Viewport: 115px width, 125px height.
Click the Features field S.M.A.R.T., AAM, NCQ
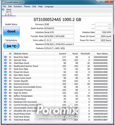click(78, 48)
